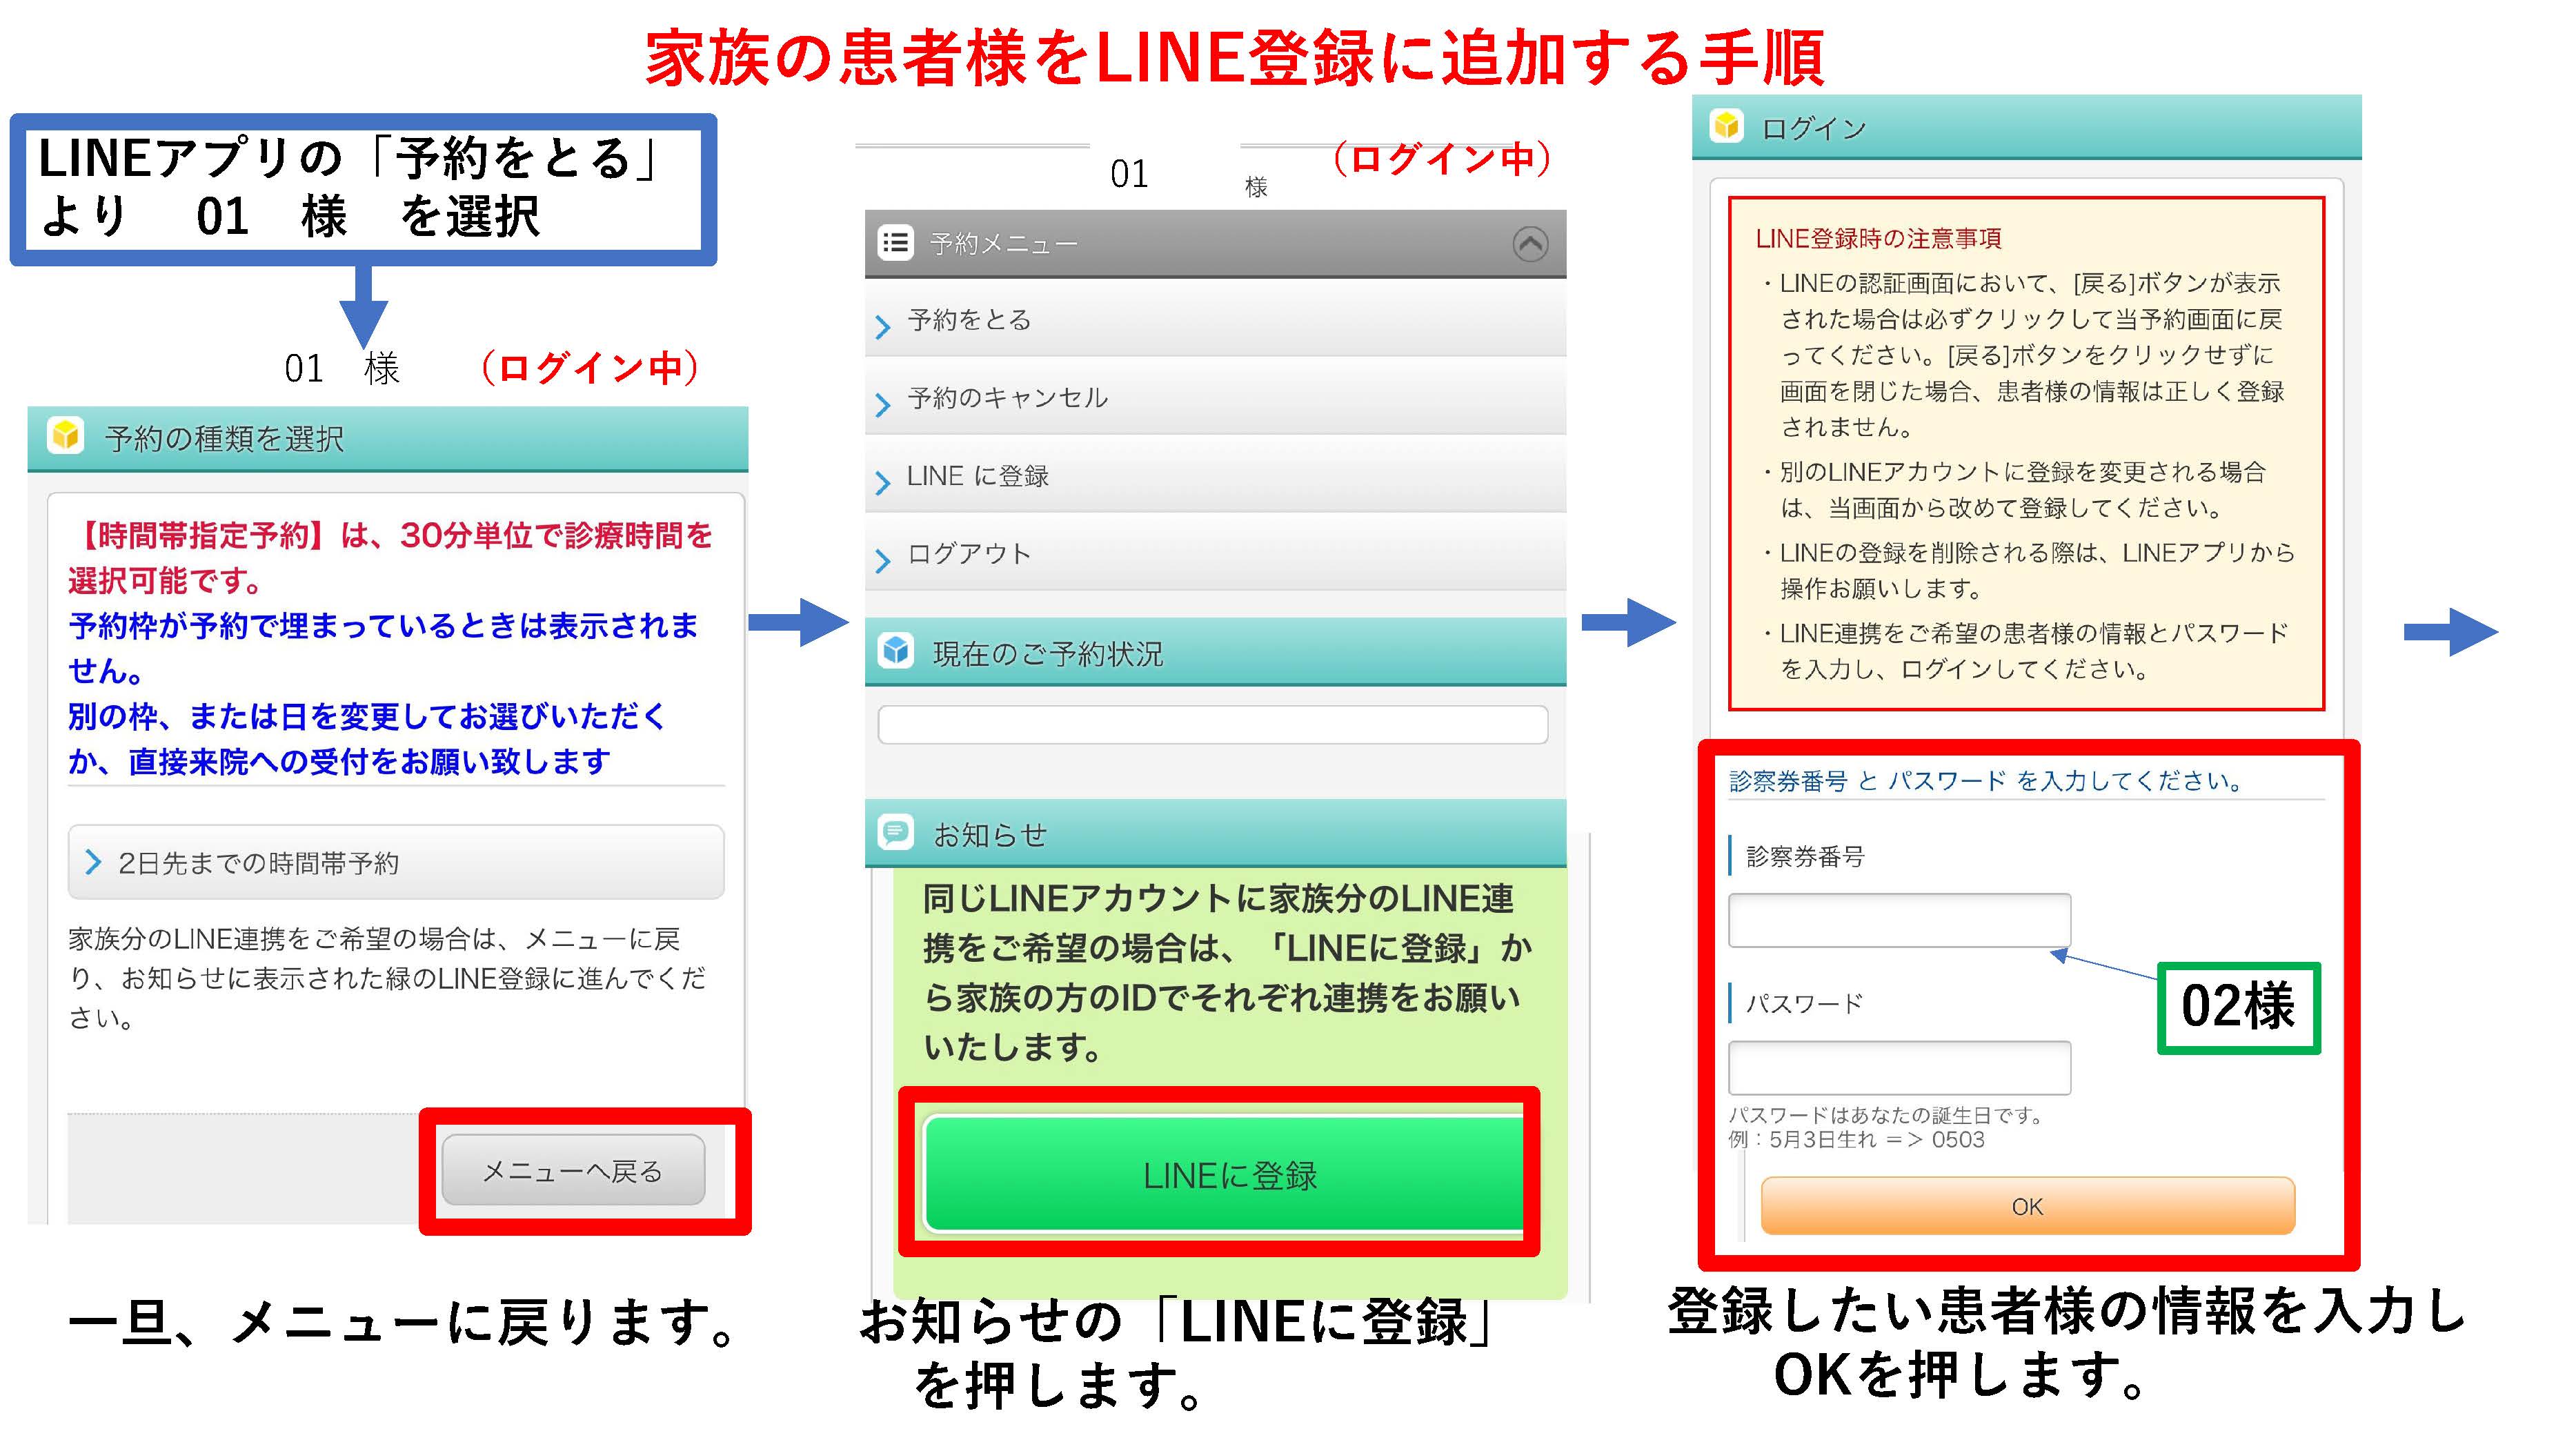2576x1449 pixels.
Task: Click 診察券番号 と パスワード を入力してください text
Action: [x=1987, y=781]
